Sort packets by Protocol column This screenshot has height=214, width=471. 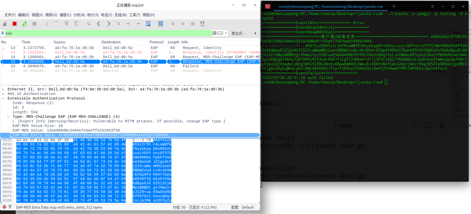coord(157,42)
